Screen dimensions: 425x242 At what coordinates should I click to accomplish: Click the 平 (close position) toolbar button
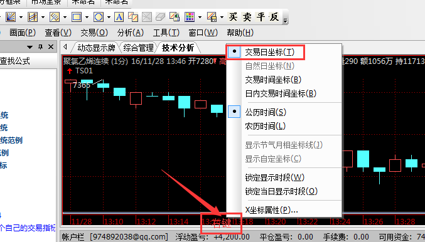pos(261,17)
